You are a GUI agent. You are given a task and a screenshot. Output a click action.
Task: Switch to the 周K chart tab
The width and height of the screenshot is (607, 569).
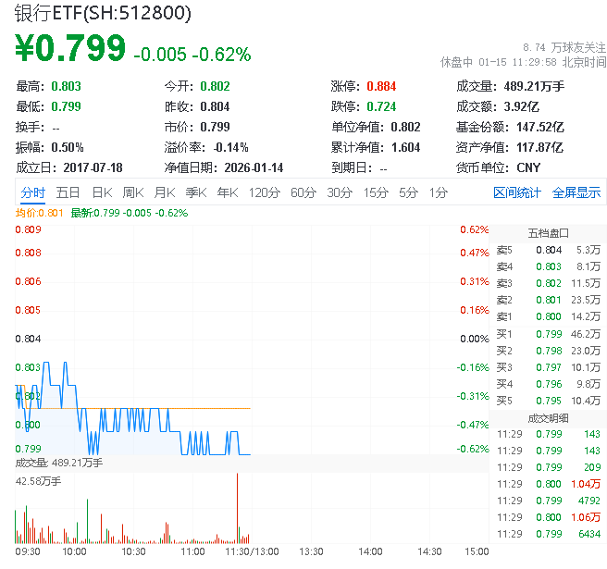click(x=133, y=192)
